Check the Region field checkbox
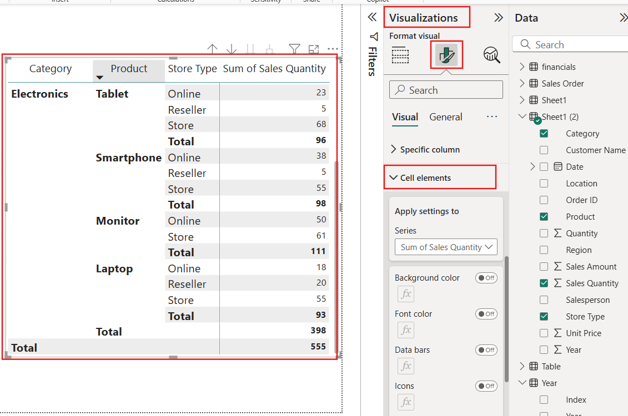628x416 pixels. pyautogui.click(x=544, y=250)
